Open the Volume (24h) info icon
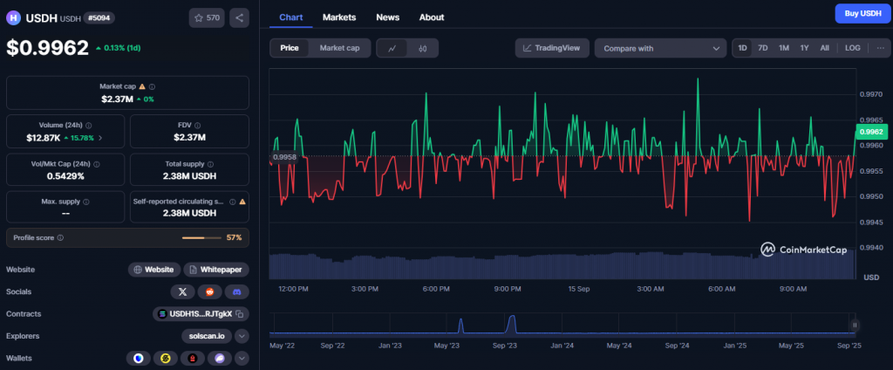This screenshot has height=370, width=893. (x=89, y=125)
